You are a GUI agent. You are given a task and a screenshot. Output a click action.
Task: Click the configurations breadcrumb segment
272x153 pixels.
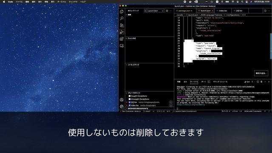(233, 15)
